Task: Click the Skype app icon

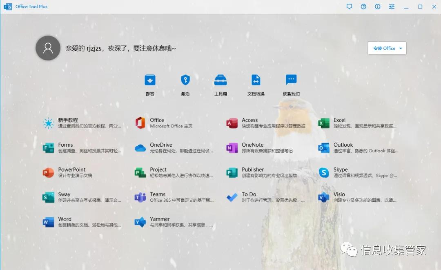Action: point(324,173)
